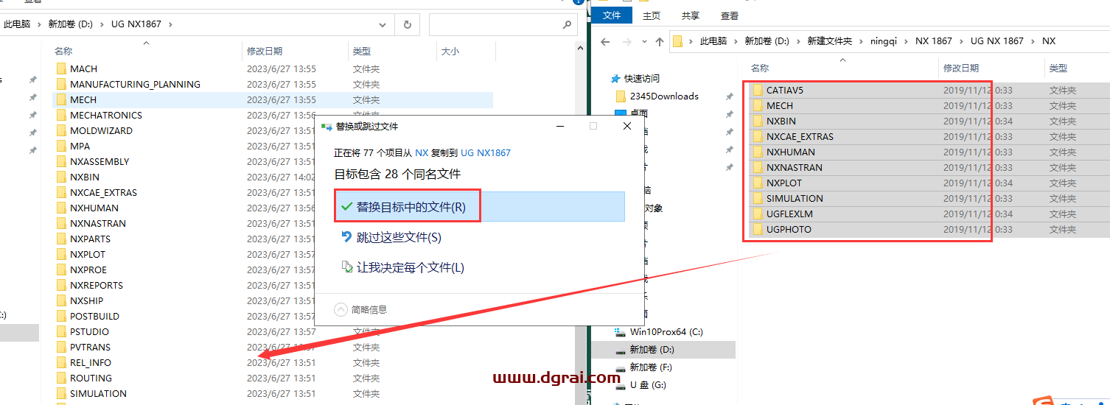The width and height of the screenshot is (1110, 405).
Task: Open Win10Prox64 (C:) drive in navigation pane
Action: point(665,332)
